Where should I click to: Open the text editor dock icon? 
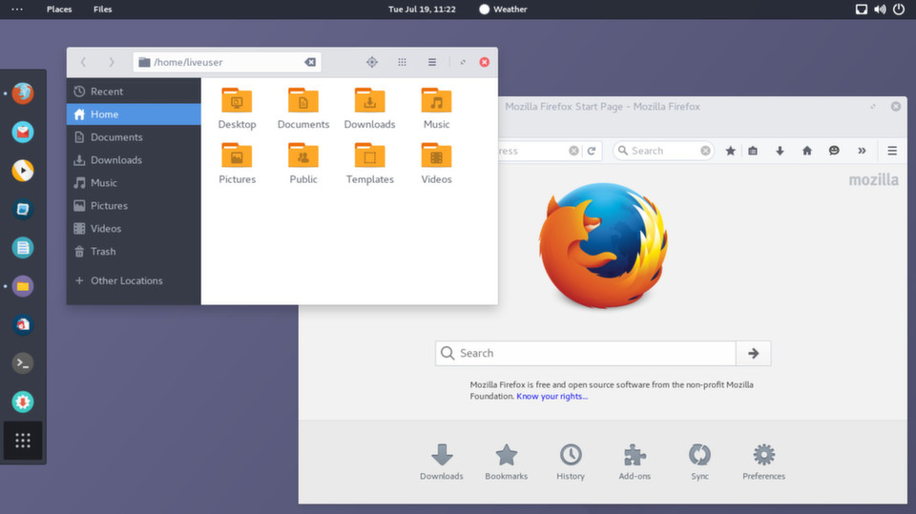[23, 248]
